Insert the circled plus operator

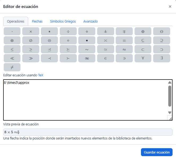tap(143, 32)
